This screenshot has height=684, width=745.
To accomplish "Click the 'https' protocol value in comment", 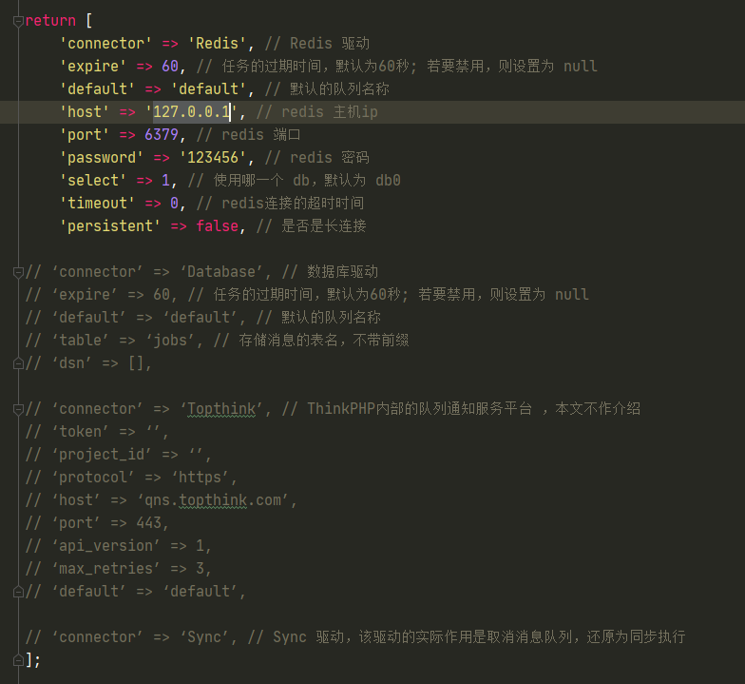I will click(200, 478).
